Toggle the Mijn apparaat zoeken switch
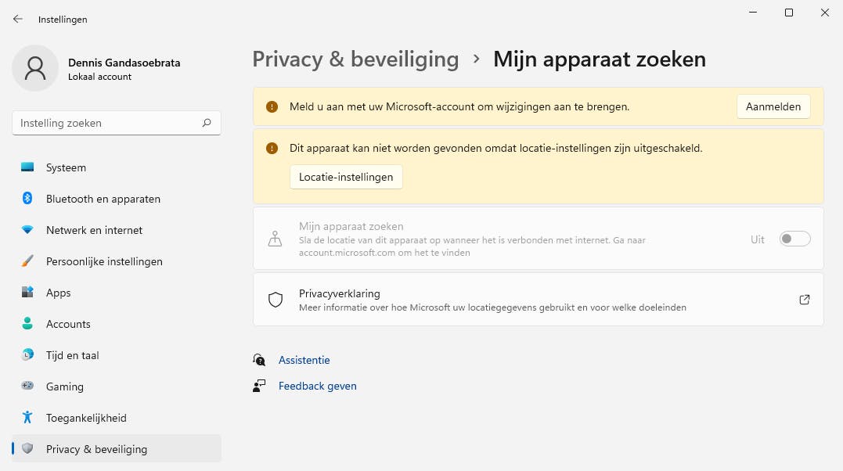 [x=794, y=239]
